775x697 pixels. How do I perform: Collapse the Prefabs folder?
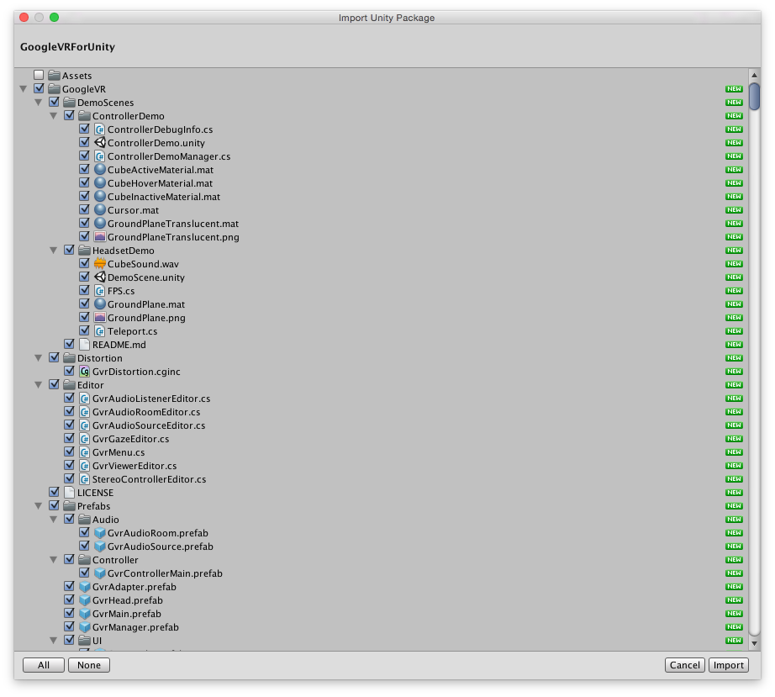tap(39, 505)
